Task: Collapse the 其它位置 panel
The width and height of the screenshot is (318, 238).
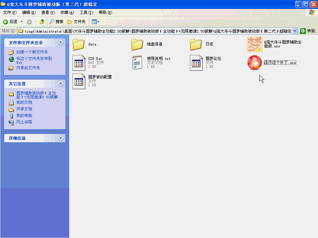Action: click(60, 84)
